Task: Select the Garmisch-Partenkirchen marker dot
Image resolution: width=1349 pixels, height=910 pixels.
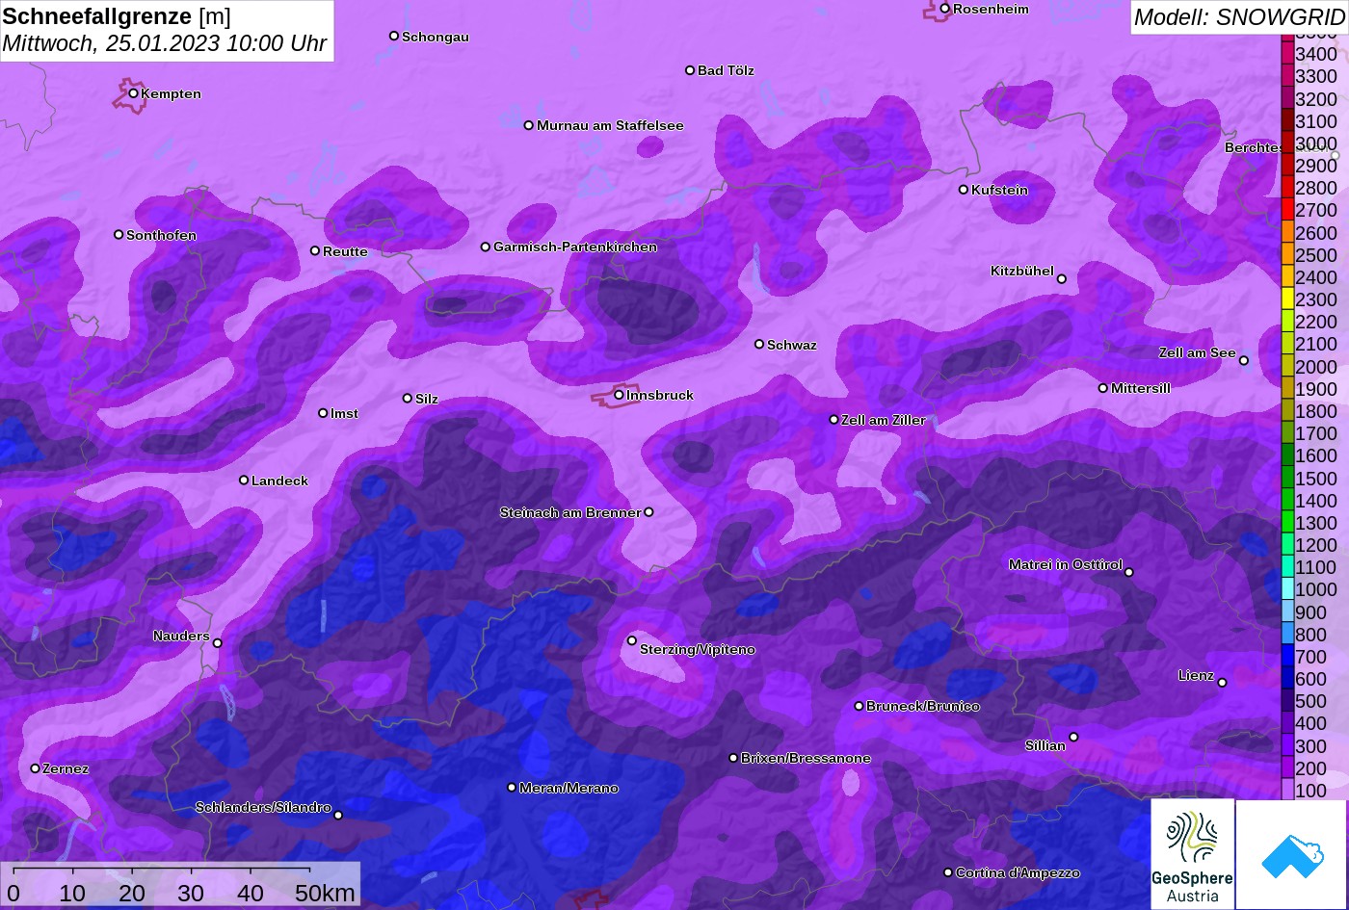Action: coord(486,247)
